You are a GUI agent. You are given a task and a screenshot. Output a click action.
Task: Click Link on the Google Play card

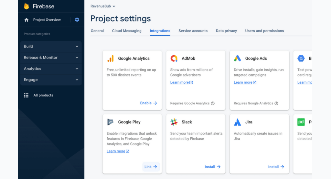point(151,167)
